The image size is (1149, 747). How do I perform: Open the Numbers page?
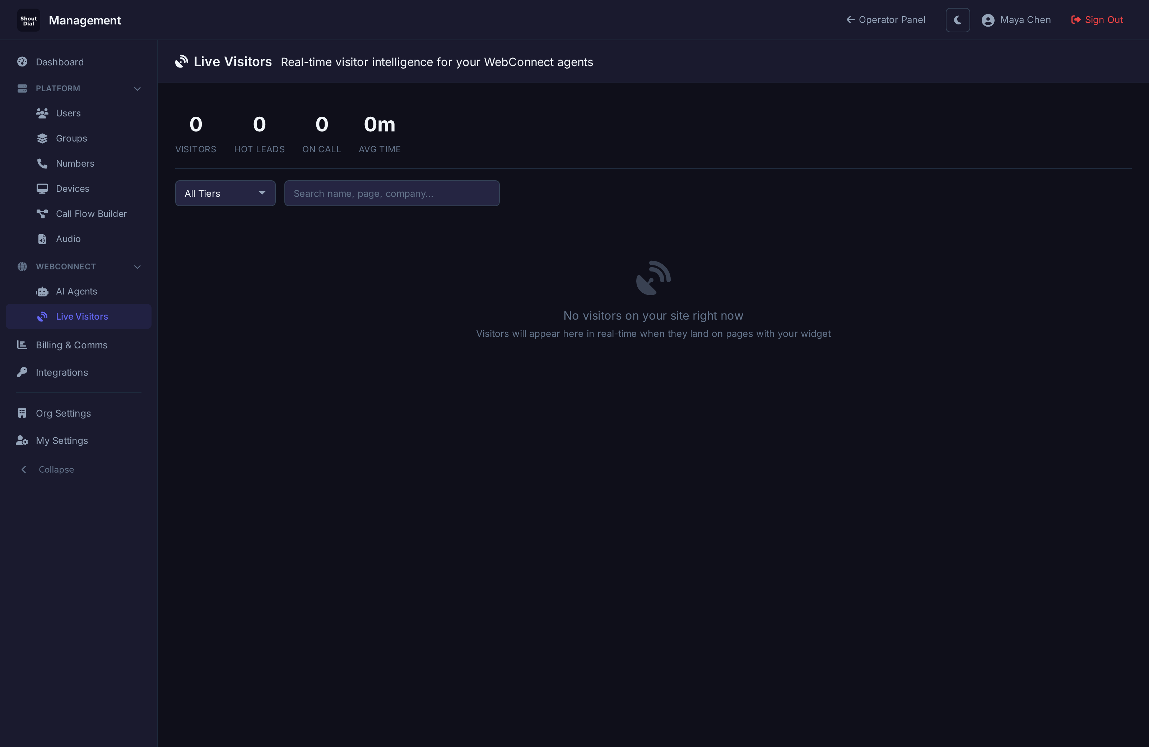[x=79, y=163]
